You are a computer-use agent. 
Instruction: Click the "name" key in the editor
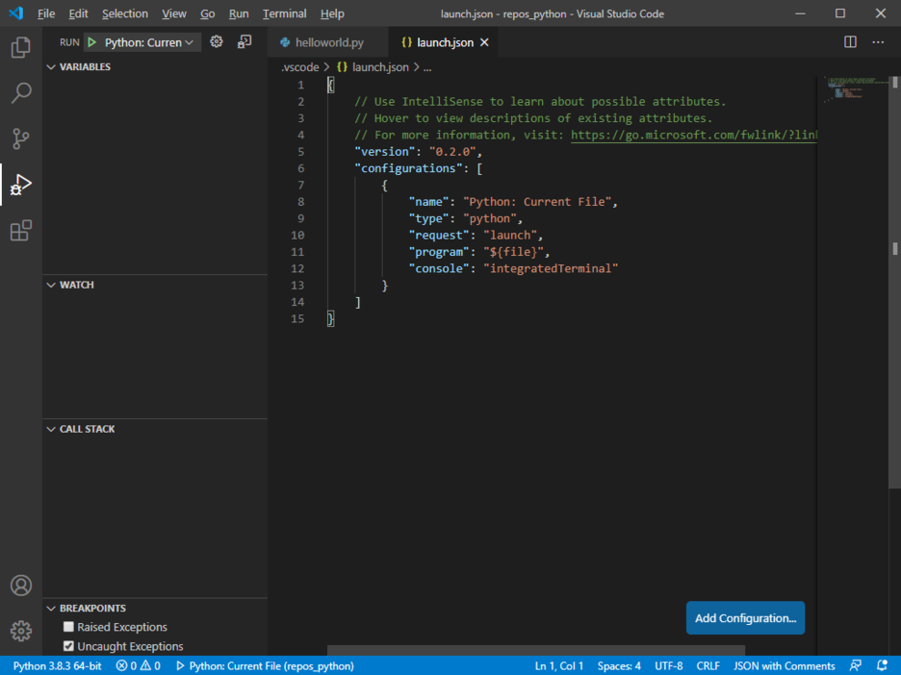pyautogui.click(x=428, y=202)
